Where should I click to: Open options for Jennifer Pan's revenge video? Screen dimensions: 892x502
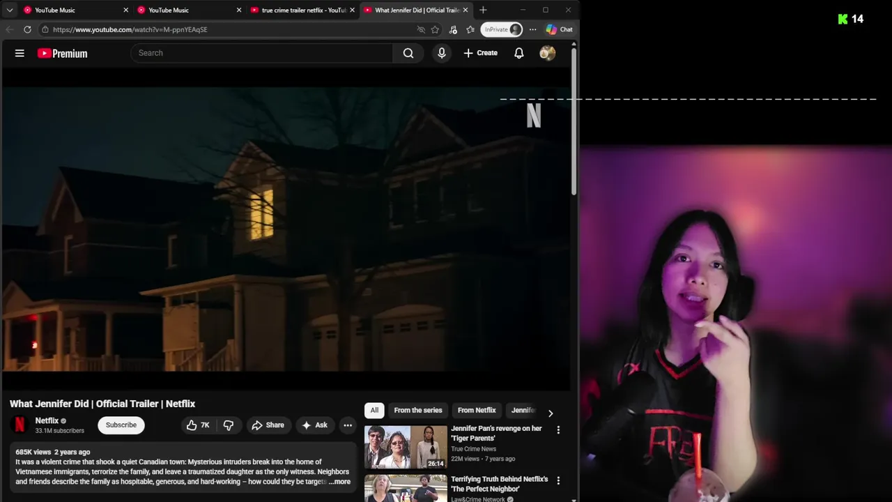pyautogui.click(x=558, y=430)
